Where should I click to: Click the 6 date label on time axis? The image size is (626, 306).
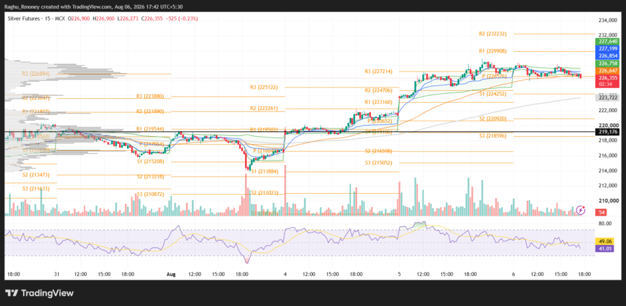pos(514,274)
